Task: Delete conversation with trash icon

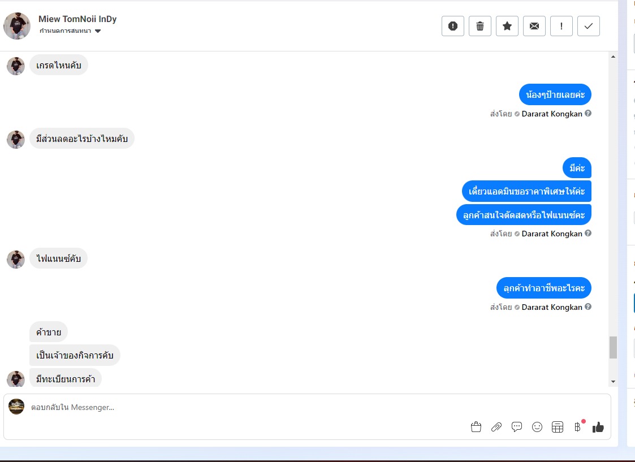Action: 480,27
